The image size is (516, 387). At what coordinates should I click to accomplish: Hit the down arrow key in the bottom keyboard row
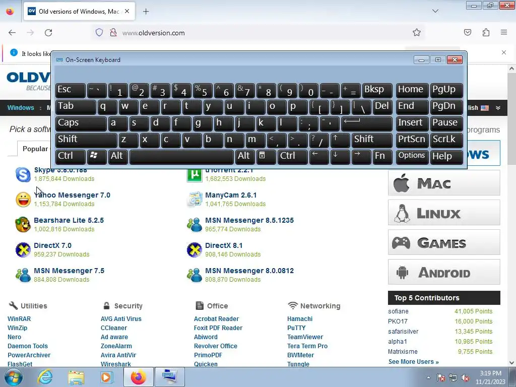[340, 156]
